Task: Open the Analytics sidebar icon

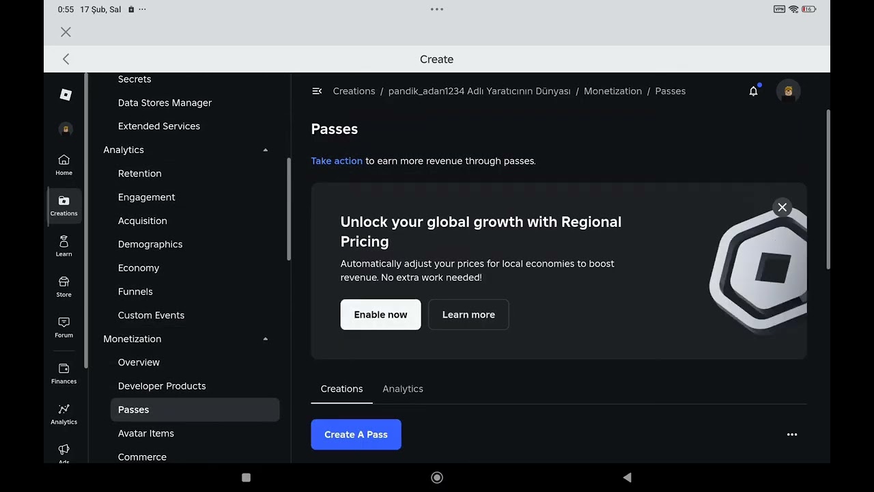Action: click(x=64, y=414)
